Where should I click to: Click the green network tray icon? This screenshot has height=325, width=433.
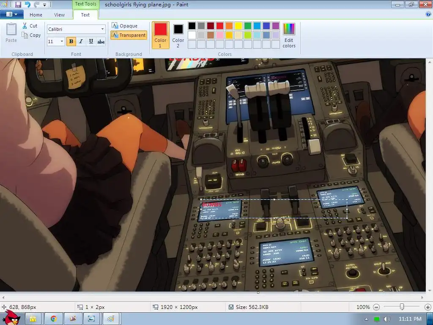tap(377, 319)
